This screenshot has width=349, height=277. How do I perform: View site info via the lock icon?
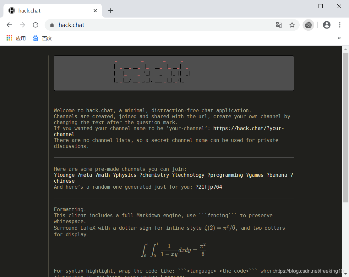[52, 25]
